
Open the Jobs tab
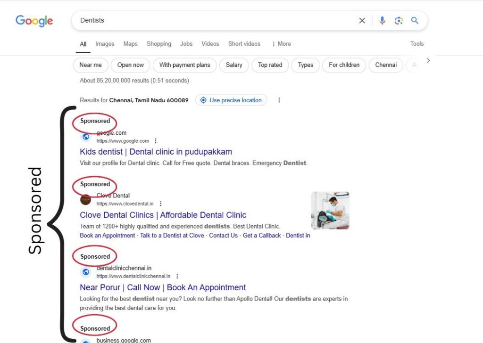[186, 44]
